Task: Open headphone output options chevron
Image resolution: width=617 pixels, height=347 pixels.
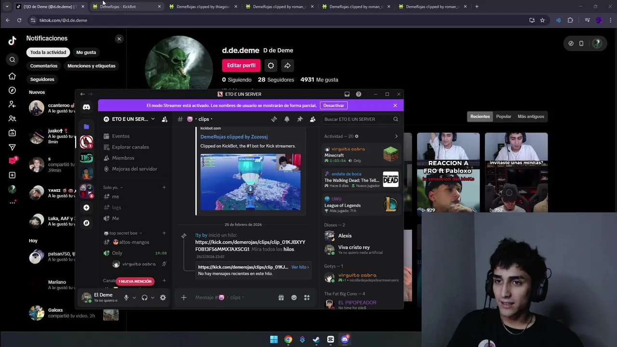Action: click(152, 298)
